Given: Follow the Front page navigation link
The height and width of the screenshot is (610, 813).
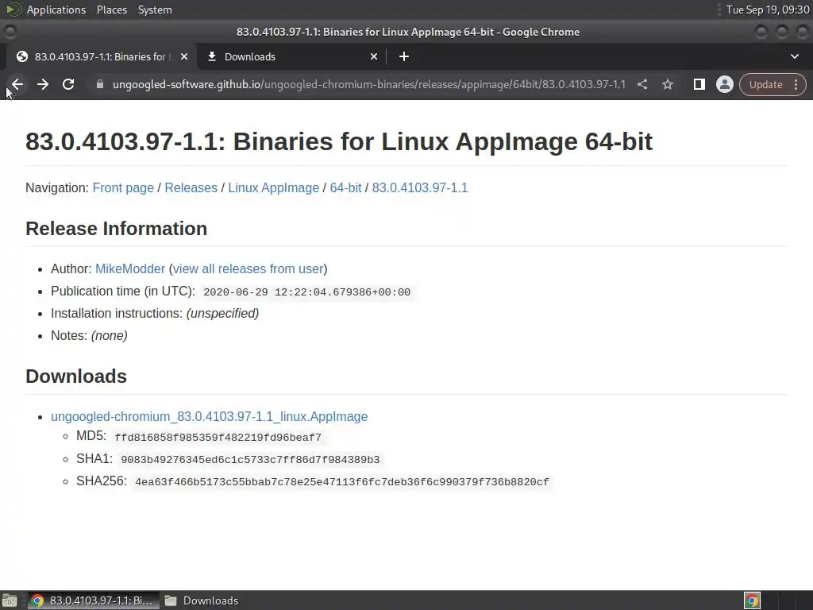Looking at the screenshot, I should [x=123, y=187].
